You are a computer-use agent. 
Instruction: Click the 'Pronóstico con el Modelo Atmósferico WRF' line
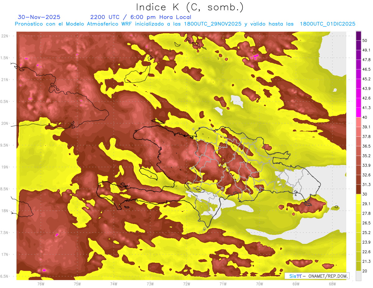coord(185,24)
